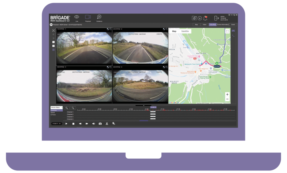Select the four-window video layout
This screenshot has width=287, height=173.
click(54, 46)
